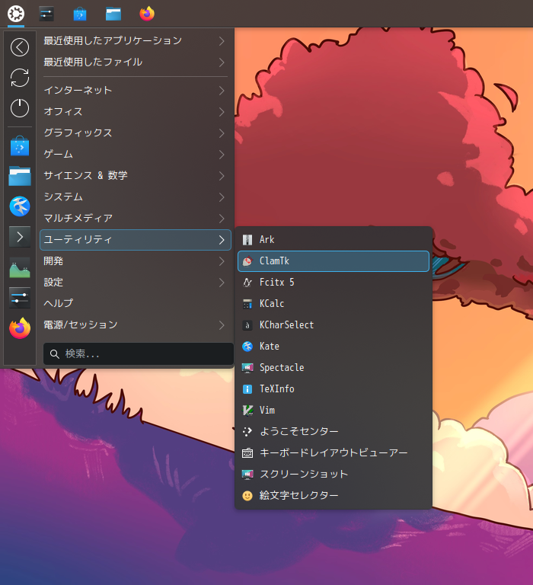Open System Settings from the top panel
Image resolution: width=533 pixels, height=585 pixels.
46,14
